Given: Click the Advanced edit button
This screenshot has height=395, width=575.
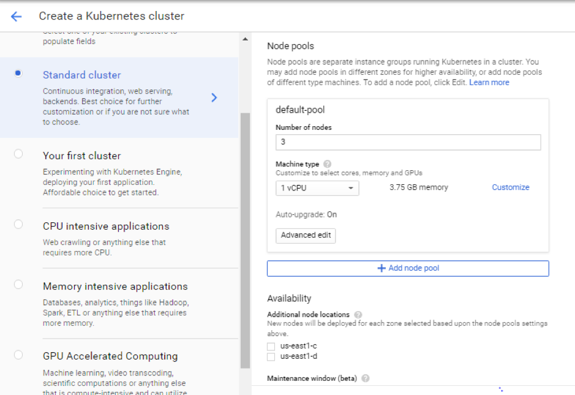Looking at the screenshot, I should coord(306,235).
